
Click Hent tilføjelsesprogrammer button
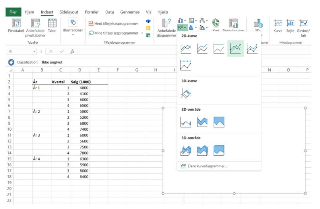click(x=113, y=23)
